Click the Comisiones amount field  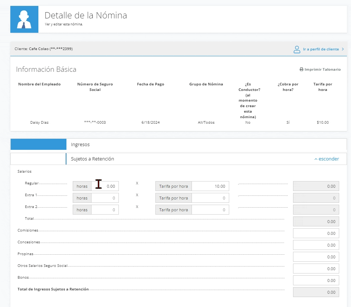click(x=316, y=233)
